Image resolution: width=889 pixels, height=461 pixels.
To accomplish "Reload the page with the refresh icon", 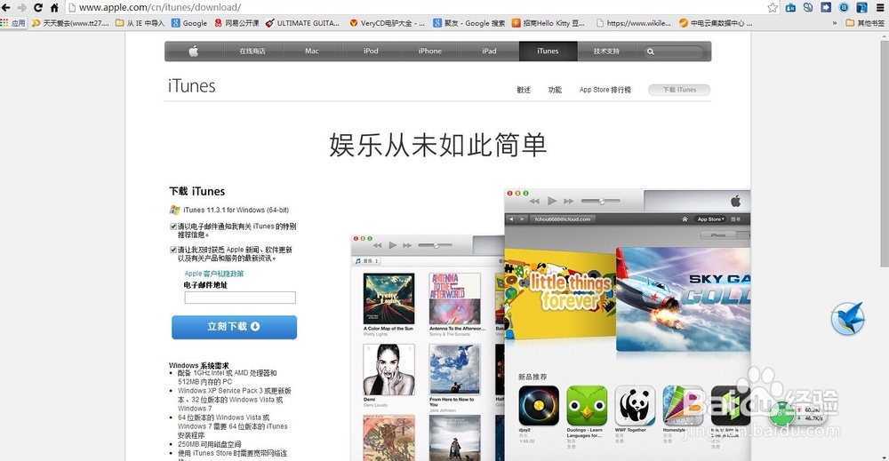I will (x=38, y=7).
